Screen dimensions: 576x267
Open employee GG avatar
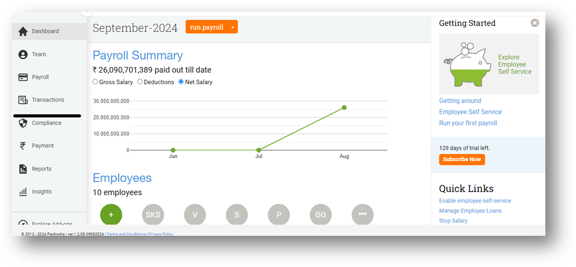click(321, 214)
